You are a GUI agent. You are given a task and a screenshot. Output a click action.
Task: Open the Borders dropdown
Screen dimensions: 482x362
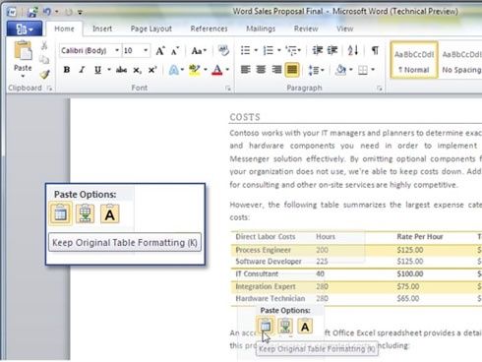point(373,70)
